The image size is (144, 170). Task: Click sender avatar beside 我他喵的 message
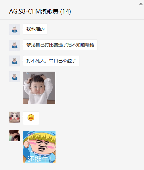point(15,29)
